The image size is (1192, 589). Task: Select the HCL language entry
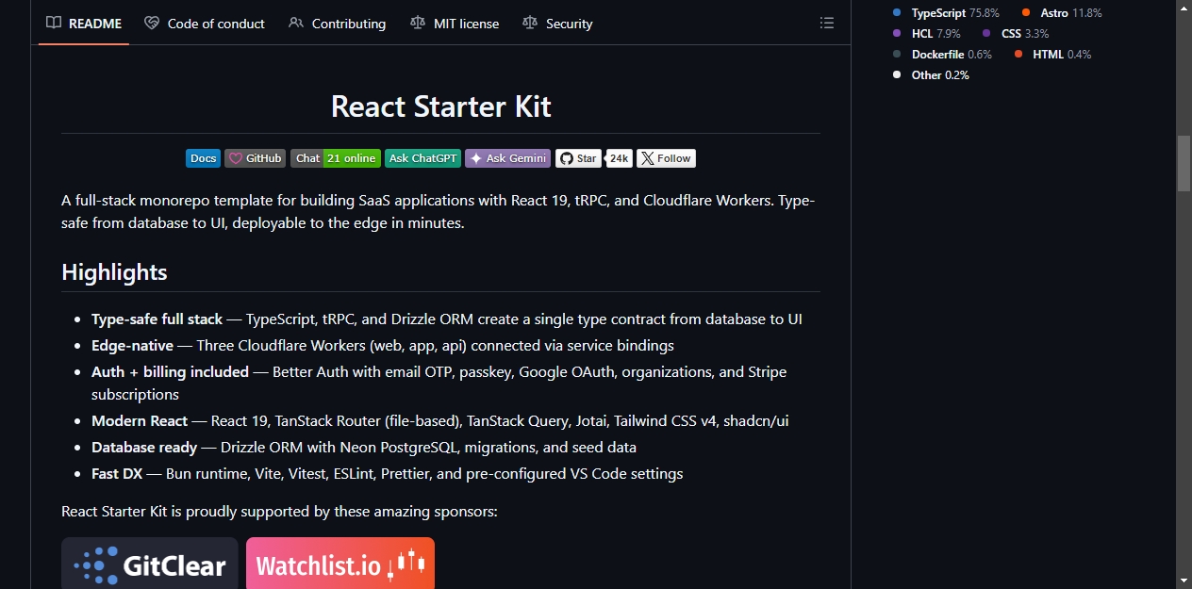click(927, 34)
